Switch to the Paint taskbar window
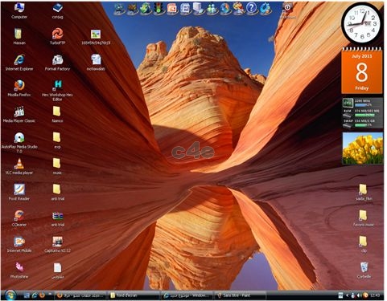Image resolution: width=387 pixels, height=301 pixels. click(239, 295)
